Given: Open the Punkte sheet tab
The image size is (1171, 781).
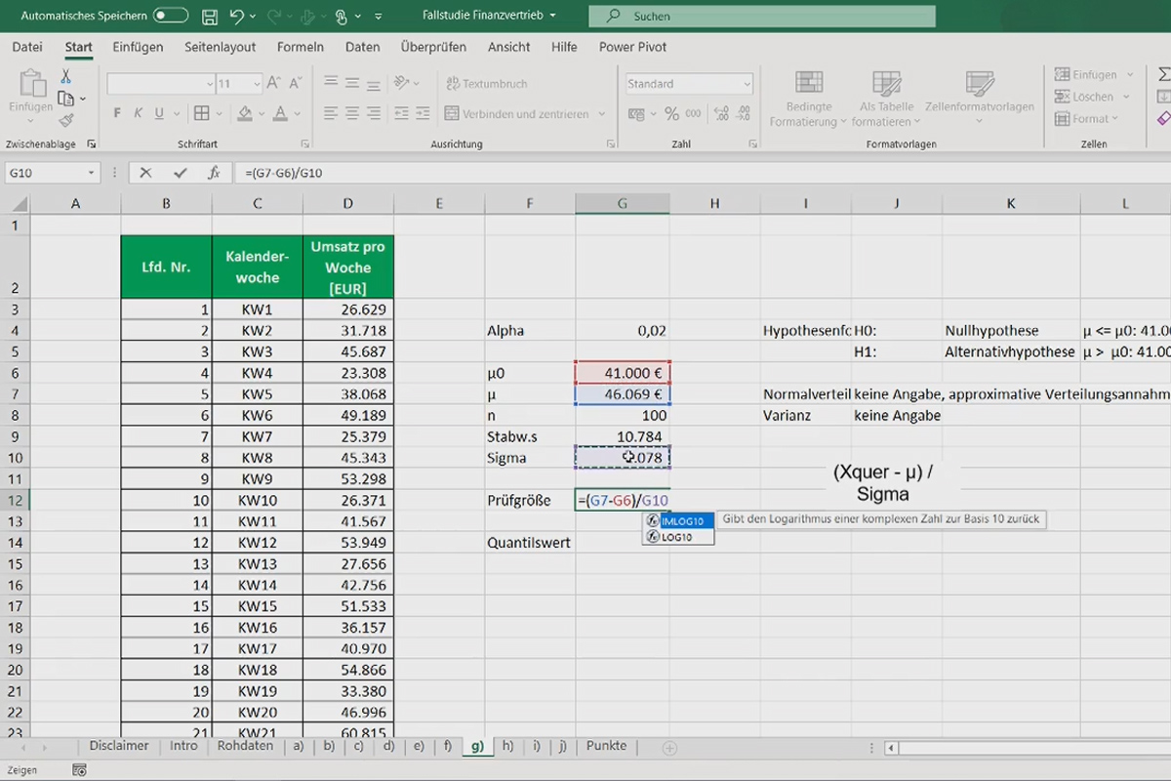Looking at the screenshot, I should tap(607, 746).
